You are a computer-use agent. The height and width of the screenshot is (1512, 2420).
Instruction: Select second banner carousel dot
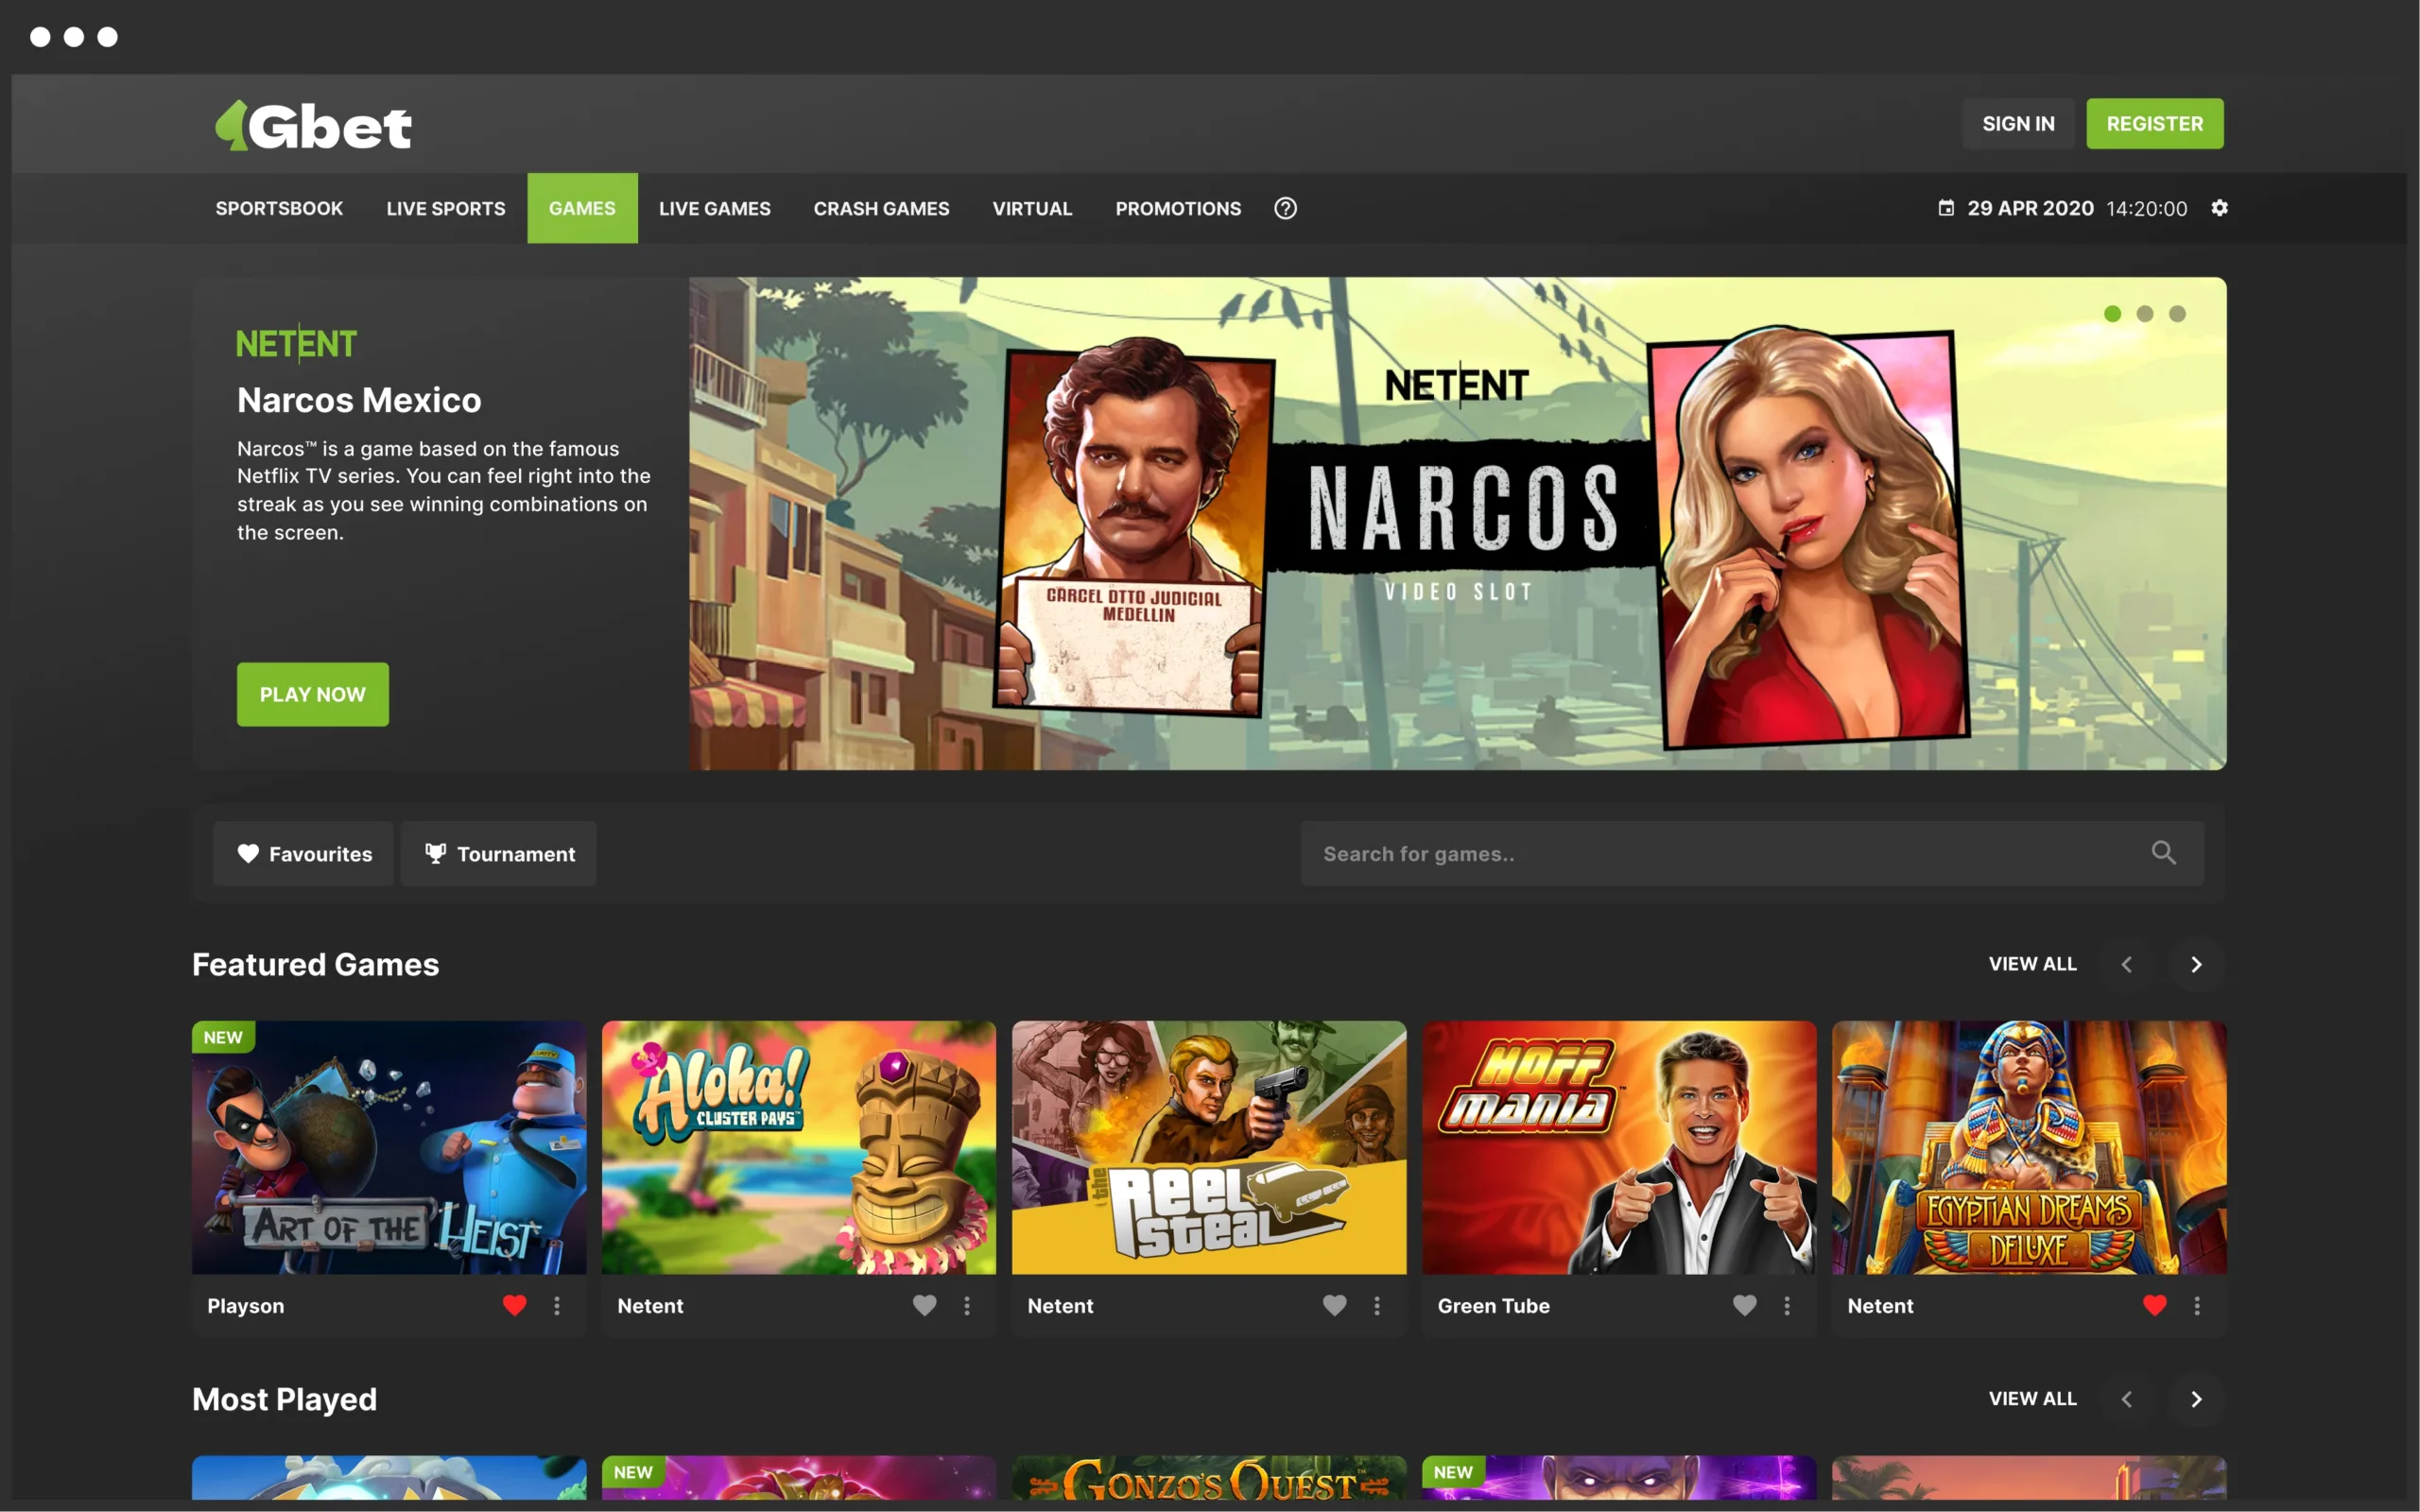pyautogui.click(x=2144, y=314)
